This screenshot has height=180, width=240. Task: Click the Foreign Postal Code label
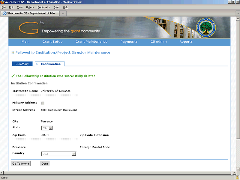(95, 147)
